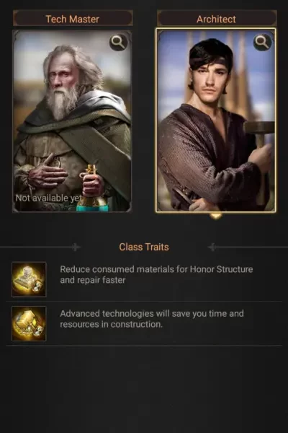The height and width of the screenshot is (433, 288).
Task: Switch to the Tech Master class tab
Action: (73, 19)
